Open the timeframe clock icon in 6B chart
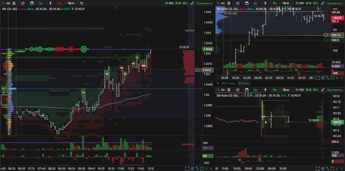This screenshot has height=171, width=345. coord(22,3)
